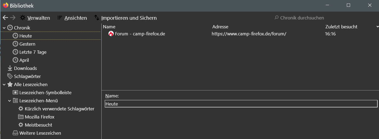
Task: Select the Lesezeichen-Symbolleiste folder
Action: click(45, 93)
